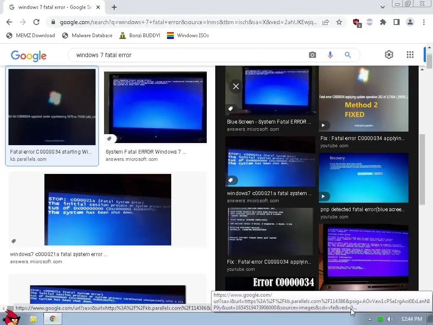Open File Explorer from the taskbar
Viewport: 433px width, 325px height.
(x=33, y=319)
